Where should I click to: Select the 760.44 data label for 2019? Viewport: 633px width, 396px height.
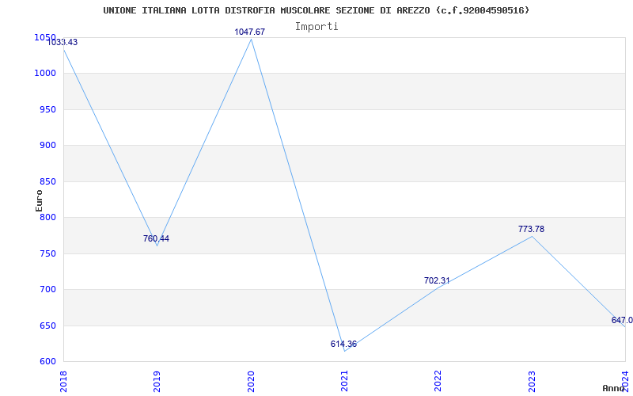tap(156, 239)
